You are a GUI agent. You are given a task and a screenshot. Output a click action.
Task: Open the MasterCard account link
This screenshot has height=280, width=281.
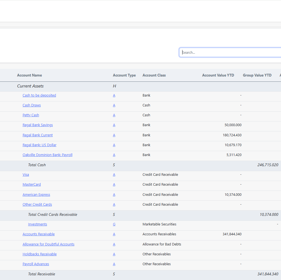click(x=32, y=184)
